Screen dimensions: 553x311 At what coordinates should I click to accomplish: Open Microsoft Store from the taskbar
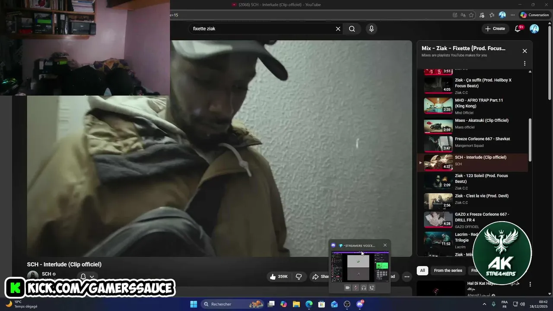[x=321, y=304]
